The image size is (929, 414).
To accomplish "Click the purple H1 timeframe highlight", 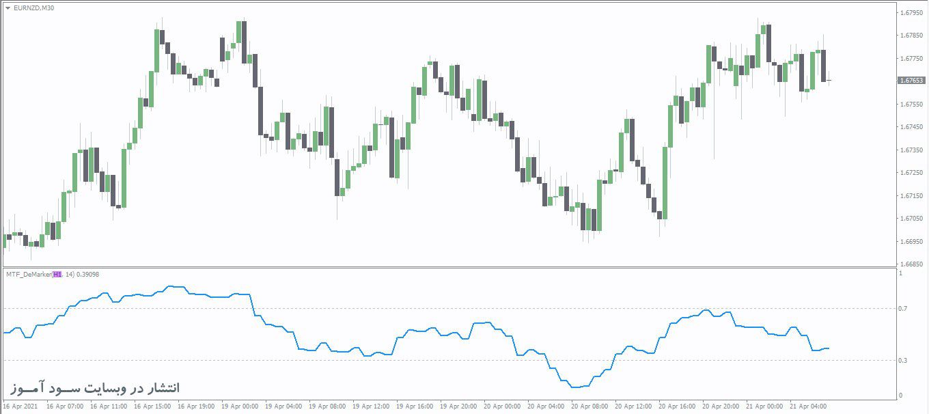I will point(57,274).
